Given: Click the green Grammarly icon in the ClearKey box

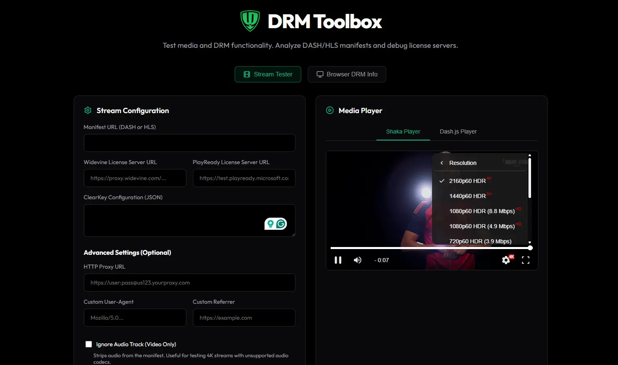Looking at the screenshot, I should click(281, 224).
